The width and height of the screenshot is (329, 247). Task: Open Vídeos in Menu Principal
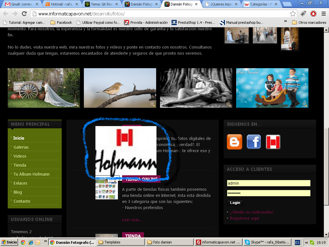tap(20, 156)
